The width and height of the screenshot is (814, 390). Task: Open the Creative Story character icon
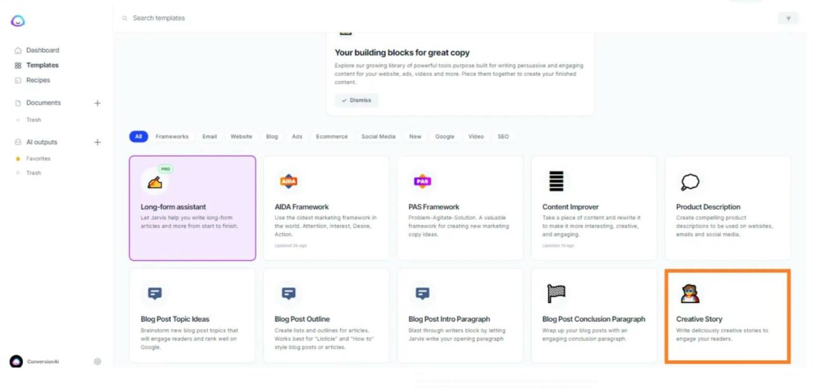(689, 293)
